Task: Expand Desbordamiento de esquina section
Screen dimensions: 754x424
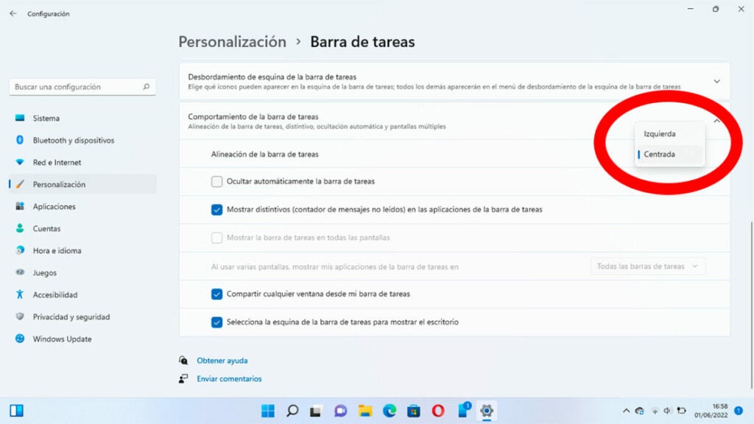Action: (x=716, y=81)
